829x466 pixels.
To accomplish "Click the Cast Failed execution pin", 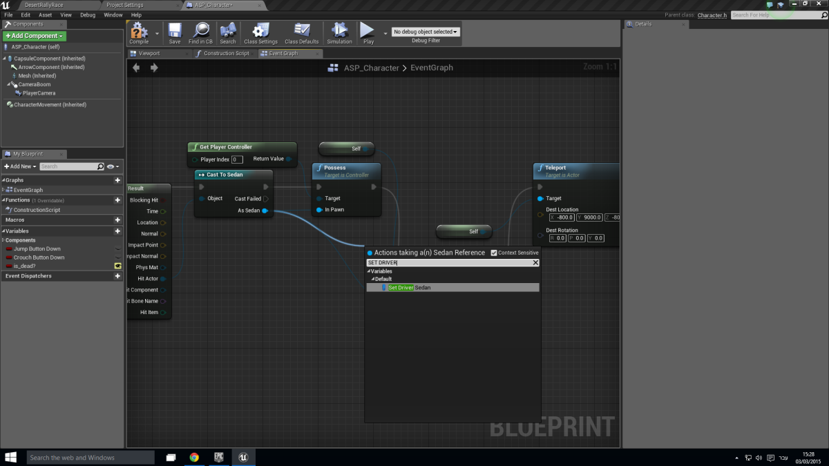I will [266, 199].
